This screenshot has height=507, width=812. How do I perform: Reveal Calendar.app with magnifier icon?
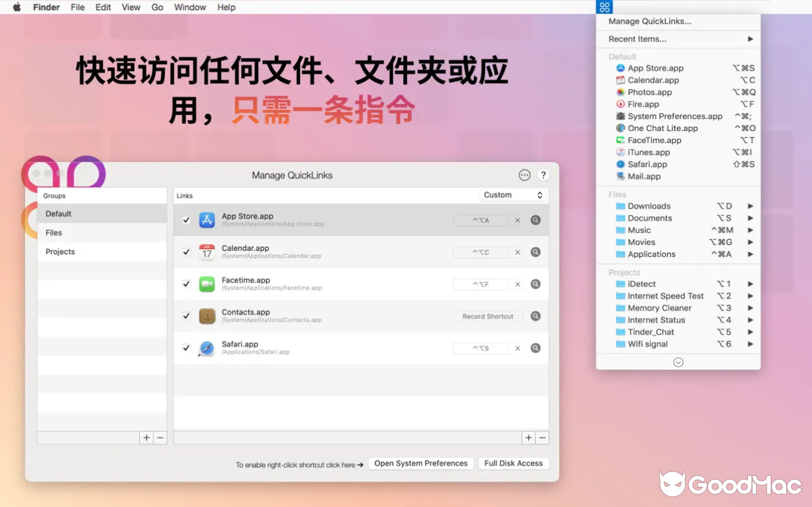tap(535, 252)
